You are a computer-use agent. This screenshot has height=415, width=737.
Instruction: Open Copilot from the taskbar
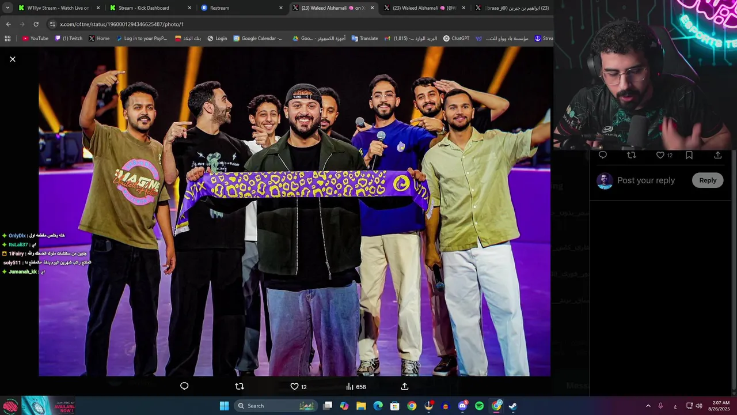click(344, 406)
